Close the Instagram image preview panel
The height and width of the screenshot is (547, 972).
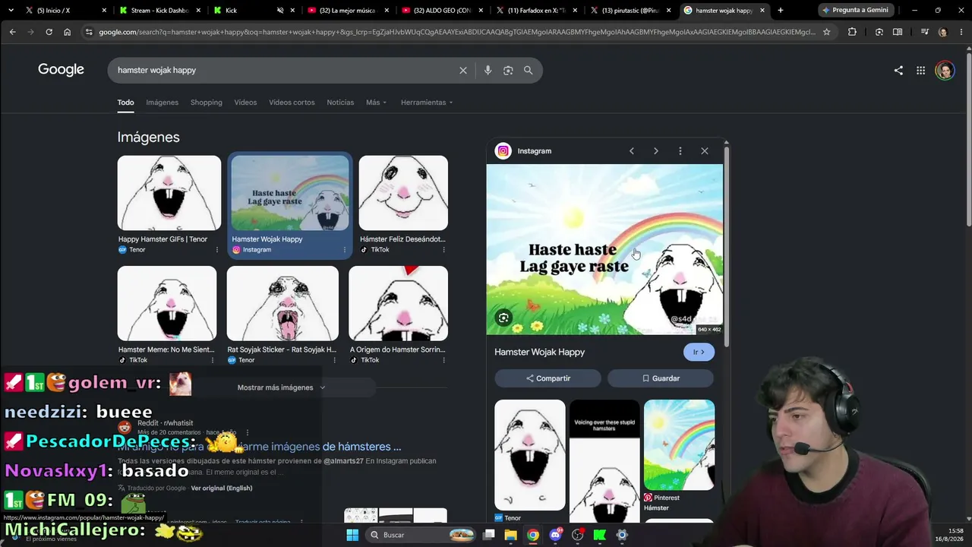coord(705,151)
